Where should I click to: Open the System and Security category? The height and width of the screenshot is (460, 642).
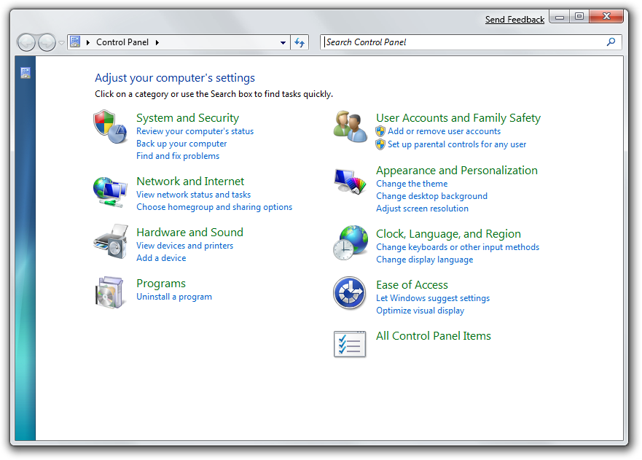[187, 118]
